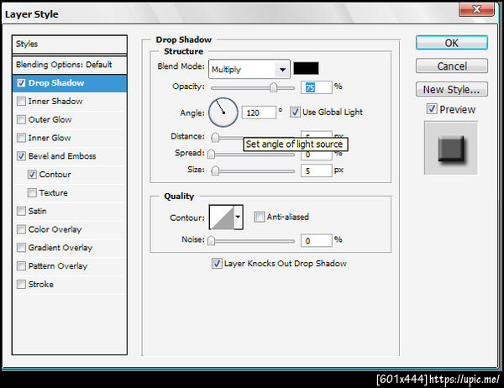Click the Noise value field
The width and height of the screenshot is (504, 388).
[x=317, y=240]
